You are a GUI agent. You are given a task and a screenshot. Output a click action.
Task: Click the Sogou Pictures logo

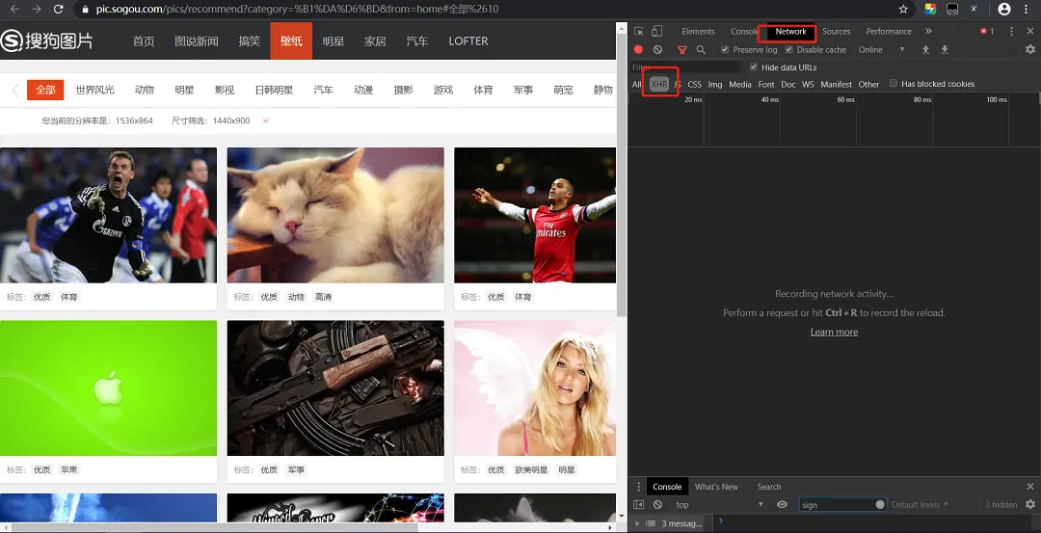(x=46, y=40)
